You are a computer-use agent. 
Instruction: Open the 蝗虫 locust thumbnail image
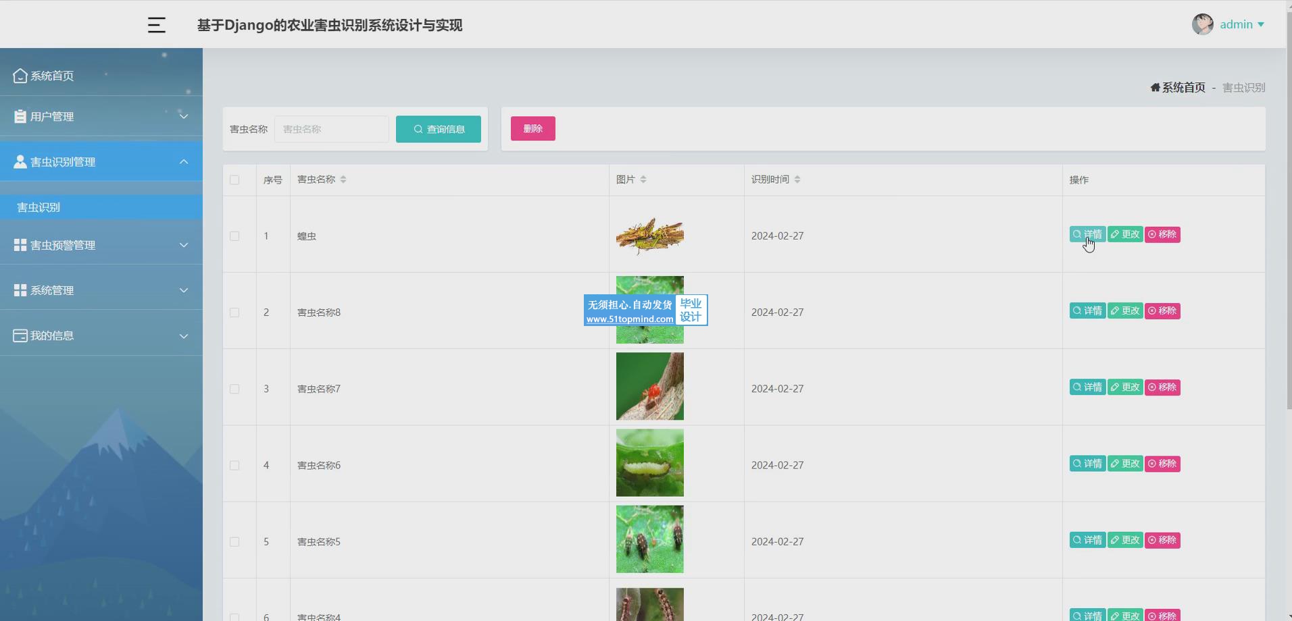pyautogui.click(x=649, y=236)
